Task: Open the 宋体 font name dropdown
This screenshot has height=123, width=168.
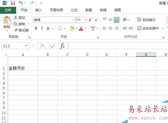Action: (x=74, y=20)
